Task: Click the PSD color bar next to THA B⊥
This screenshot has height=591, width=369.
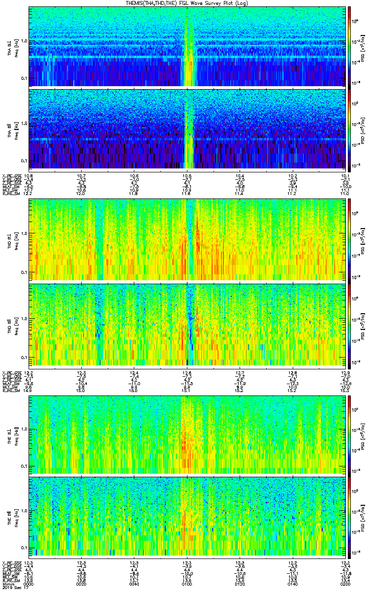Action: point(349,47)
